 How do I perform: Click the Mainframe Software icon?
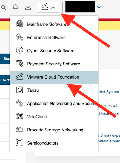coord(20,24)
